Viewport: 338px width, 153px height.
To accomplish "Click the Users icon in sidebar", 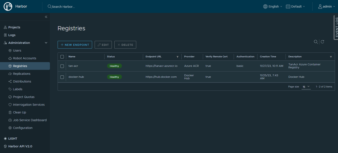I will point(10,51).
